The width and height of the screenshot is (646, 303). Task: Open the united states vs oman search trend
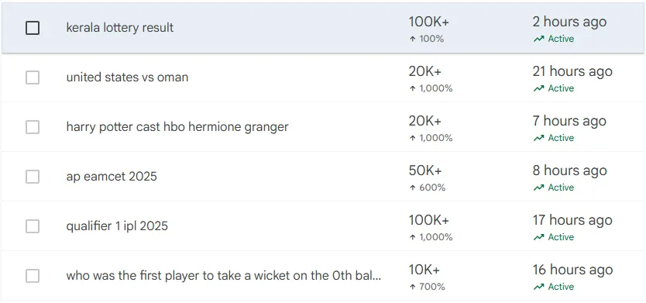(x=127, y=77)
